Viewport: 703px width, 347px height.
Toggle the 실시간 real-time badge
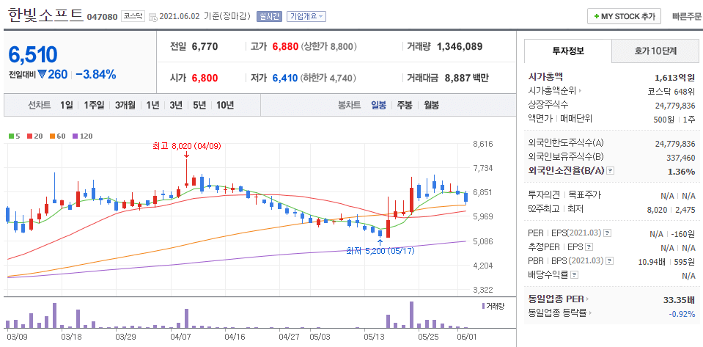(268, 17)
